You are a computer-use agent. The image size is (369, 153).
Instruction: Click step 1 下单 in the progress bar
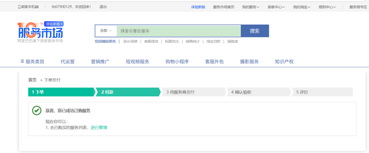62,92
